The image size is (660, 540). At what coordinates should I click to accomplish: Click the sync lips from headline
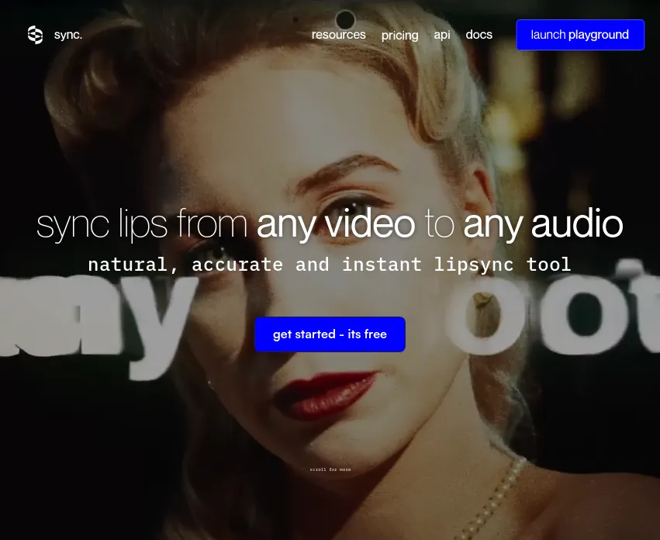(x=144, y=224)
